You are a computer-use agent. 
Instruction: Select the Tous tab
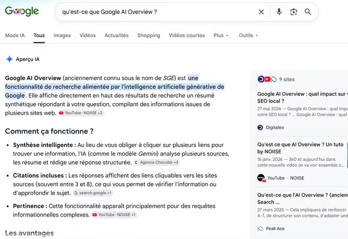tap(39, 36)
